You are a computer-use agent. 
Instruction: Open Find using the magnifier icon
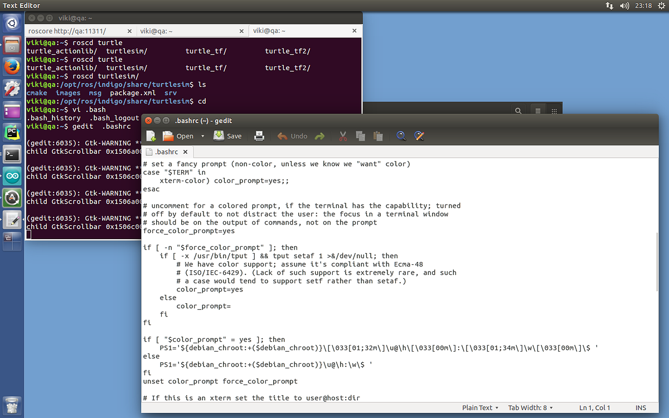pos(401,135)
